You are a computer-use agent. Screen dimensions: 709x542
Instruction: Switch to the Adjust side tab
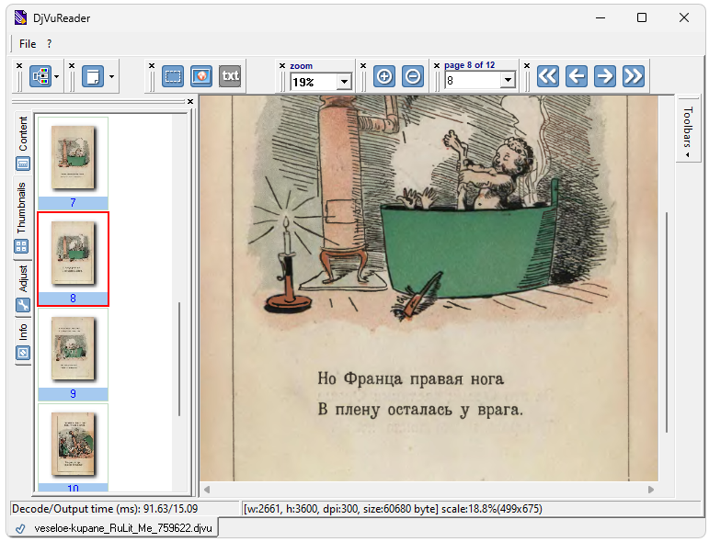tap(23, 278)
